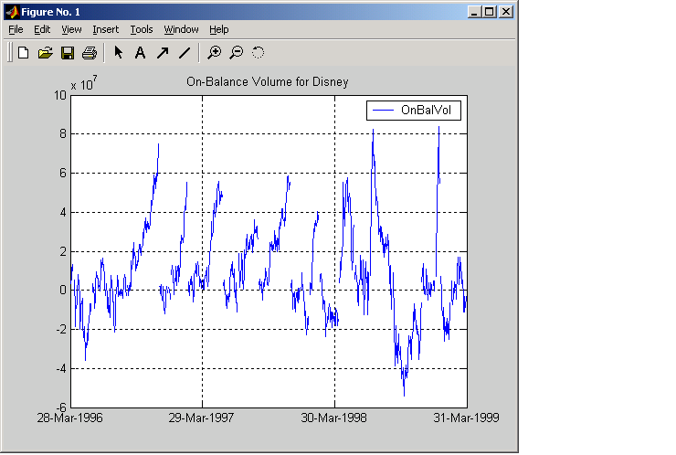
Task: Click the 28-Mar-1996 x-axis label
Action: [69, 418]
